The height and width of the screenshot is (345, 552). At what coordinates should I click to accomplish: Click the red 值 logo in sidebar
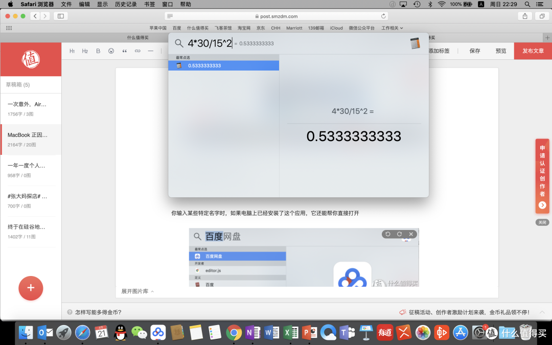(x=31, y=59)
